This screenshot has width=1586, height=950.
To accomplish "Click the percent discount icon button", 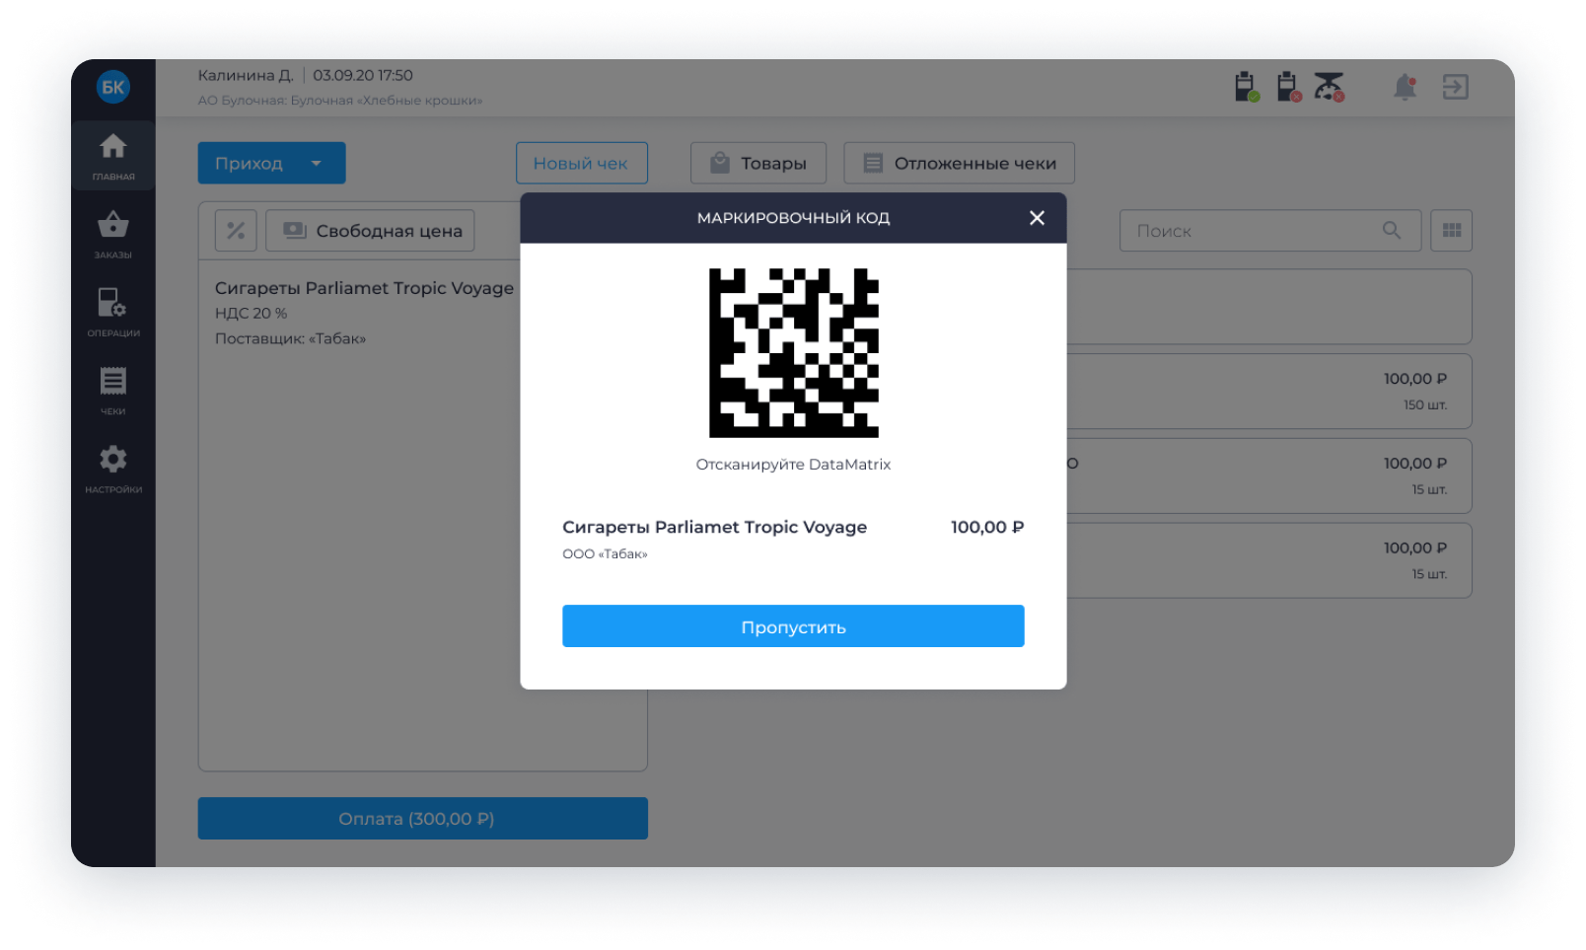I will pyautogui.click(x=236, y=231).
